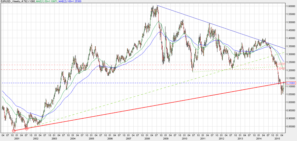Click the 1.20000 price axis label
The height and width of the screenshot is (141, 297).
pyautogui.click(x=290, y=70)
